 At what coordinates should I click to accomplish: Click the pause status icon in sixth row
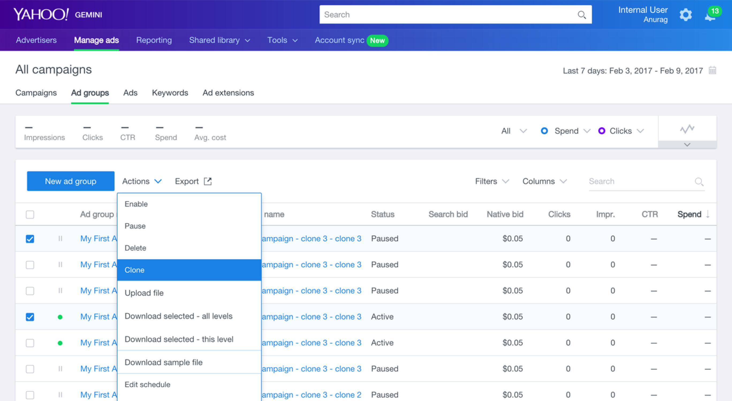click(x=60, y=369)
